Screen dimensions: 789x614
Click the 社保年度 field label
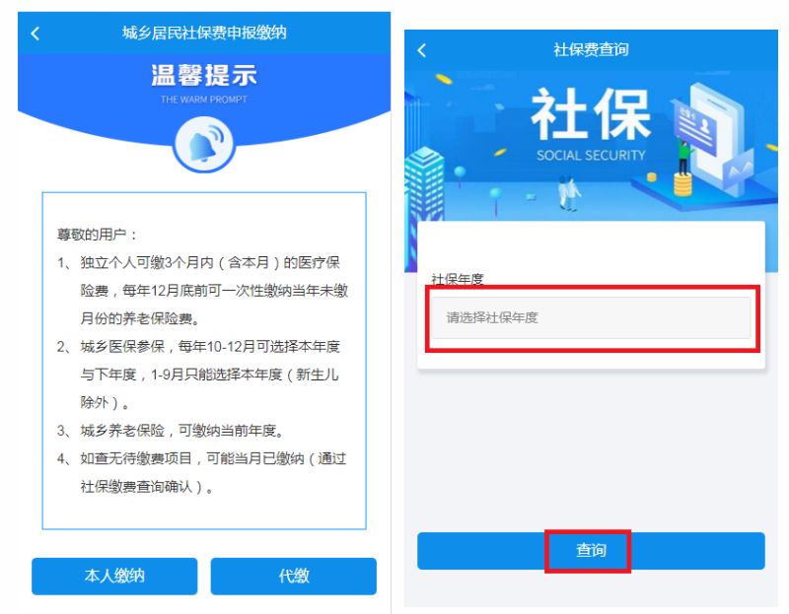[458, 280]
